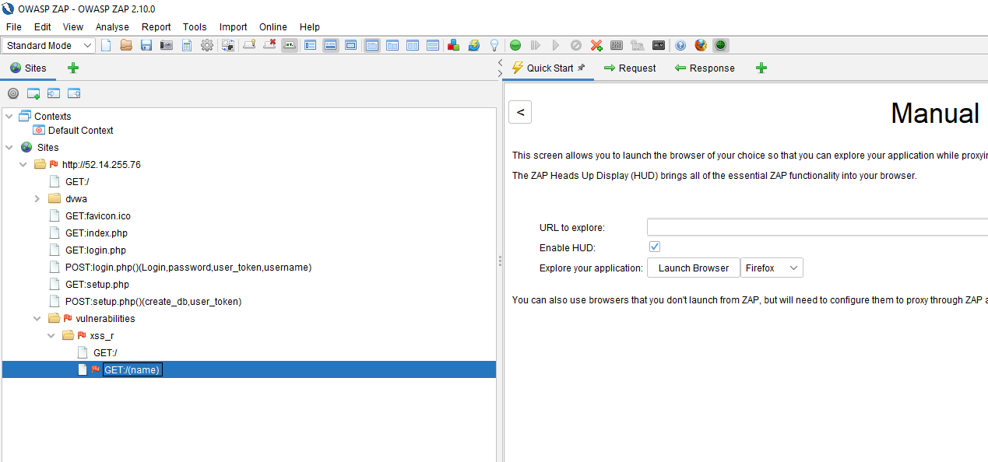This screenshot has width=988, height=462.
Task: Click the blue help question mark icon
Action: [x=680, y=46]
